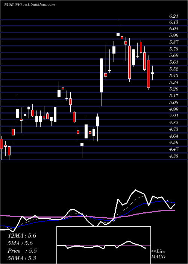Image resolution: width=188 pixels, height=264 pixels.
Task: Click the last white candlestick near 5.43
Action: tap(152, 73)
